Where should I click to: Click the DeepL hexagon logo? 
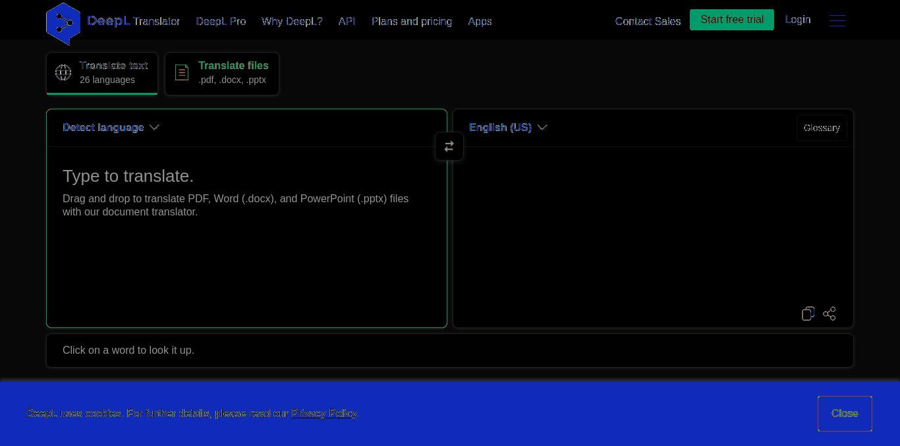pos(63,24)
